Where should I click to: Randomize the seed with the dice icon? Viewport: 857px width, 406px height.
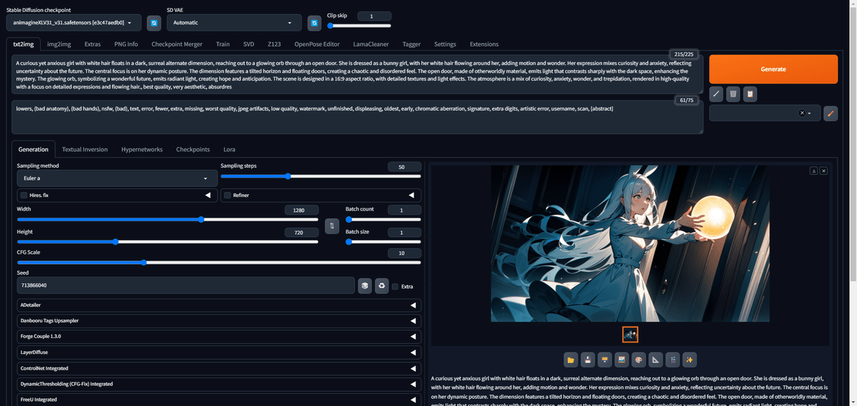[365, 285]
